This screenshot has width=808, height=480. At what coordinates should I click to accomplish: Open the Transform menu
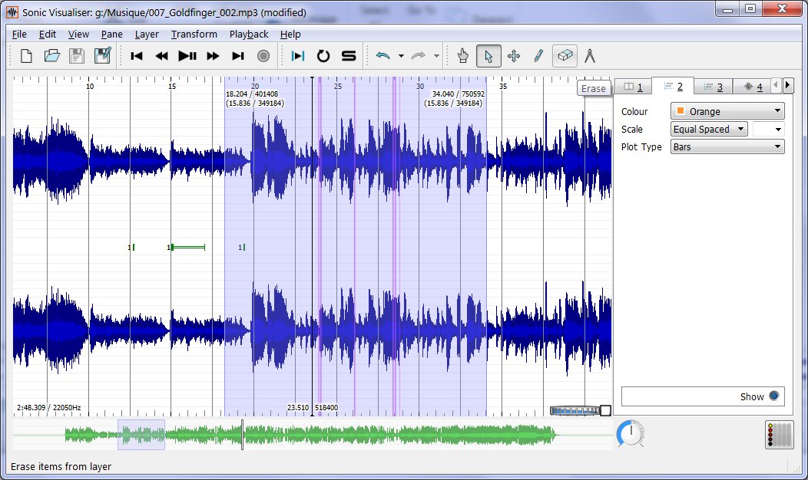click(x=194, y=34)
